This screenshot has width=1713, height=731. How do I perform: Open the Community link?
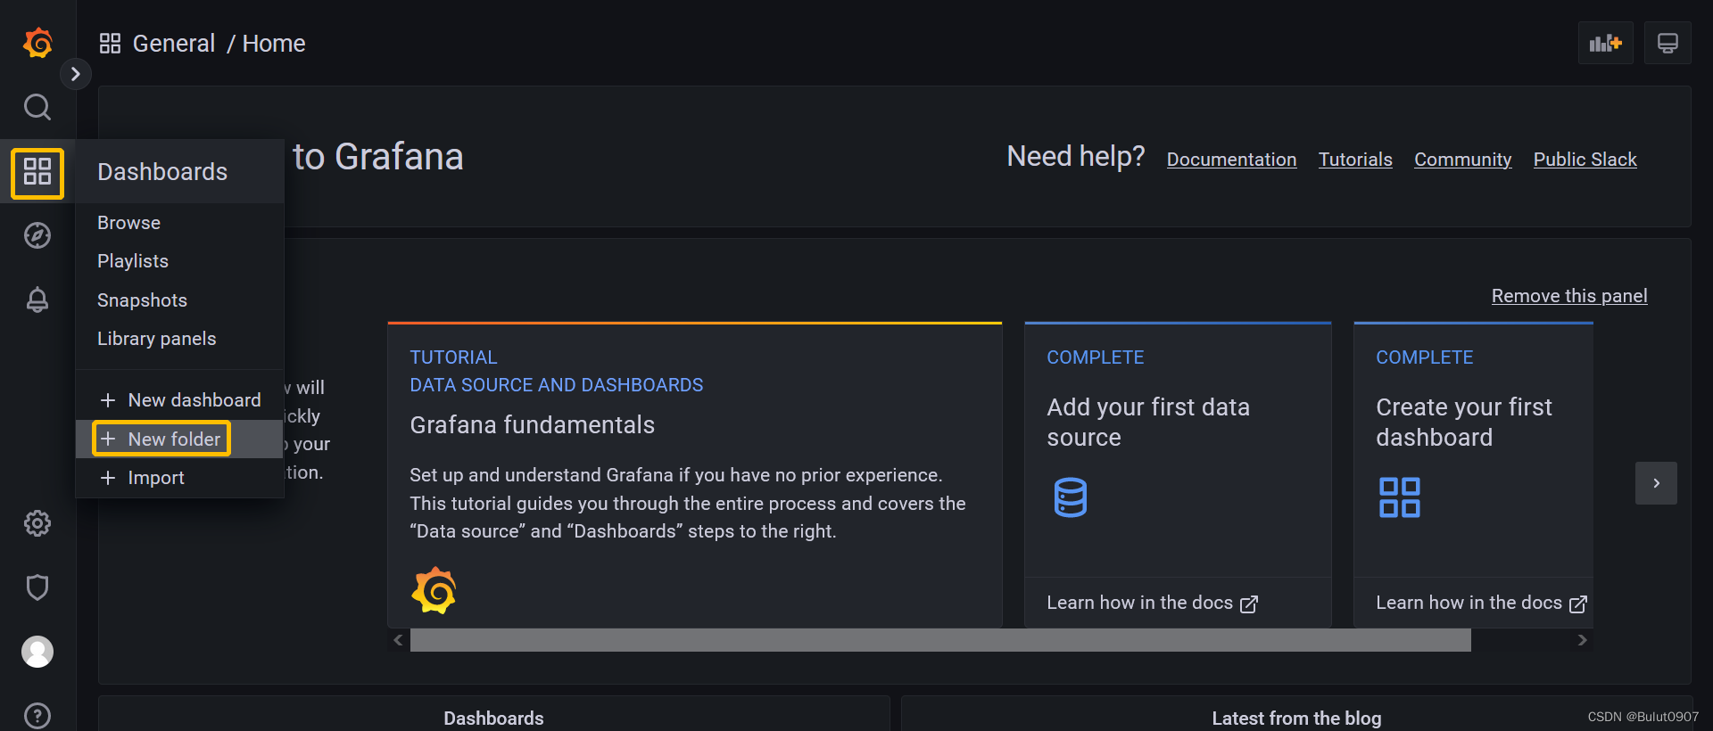click(x=1462, y=160)
